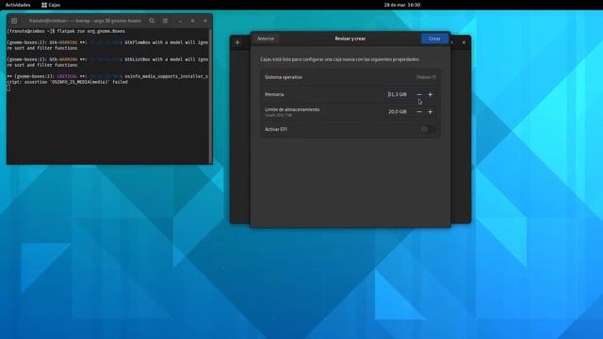
Task: Close the terminal window
Action: tap(205, 21)
